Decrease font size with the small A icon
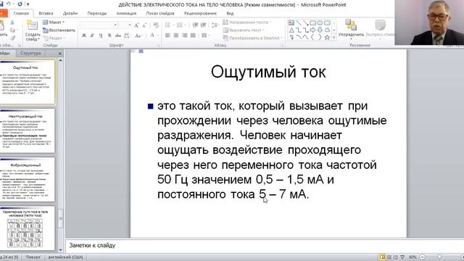This screenshot has height=261, width=464. tap(144, 25)
